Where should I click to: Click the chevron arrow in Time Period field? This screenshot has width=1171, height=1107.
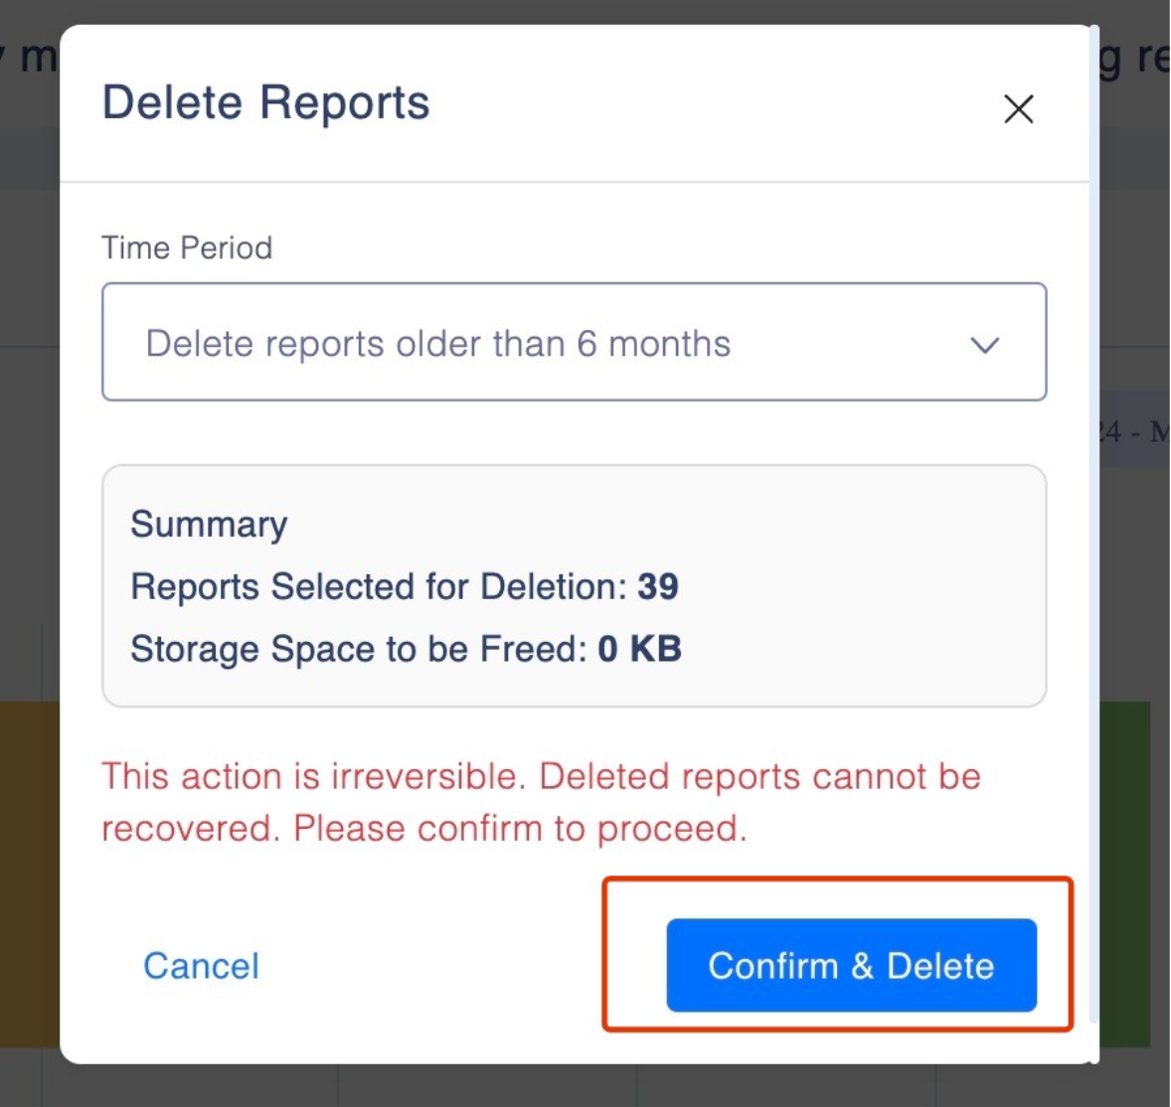(984, 345)
